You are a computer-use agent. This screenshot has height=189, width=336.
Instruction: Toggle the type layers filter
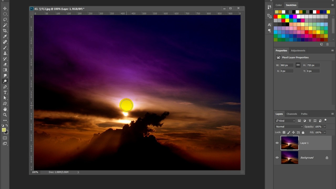310,121
